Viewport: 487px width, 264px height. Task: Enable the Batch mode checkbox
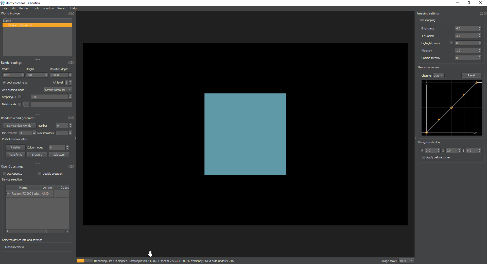pos(20,104)
